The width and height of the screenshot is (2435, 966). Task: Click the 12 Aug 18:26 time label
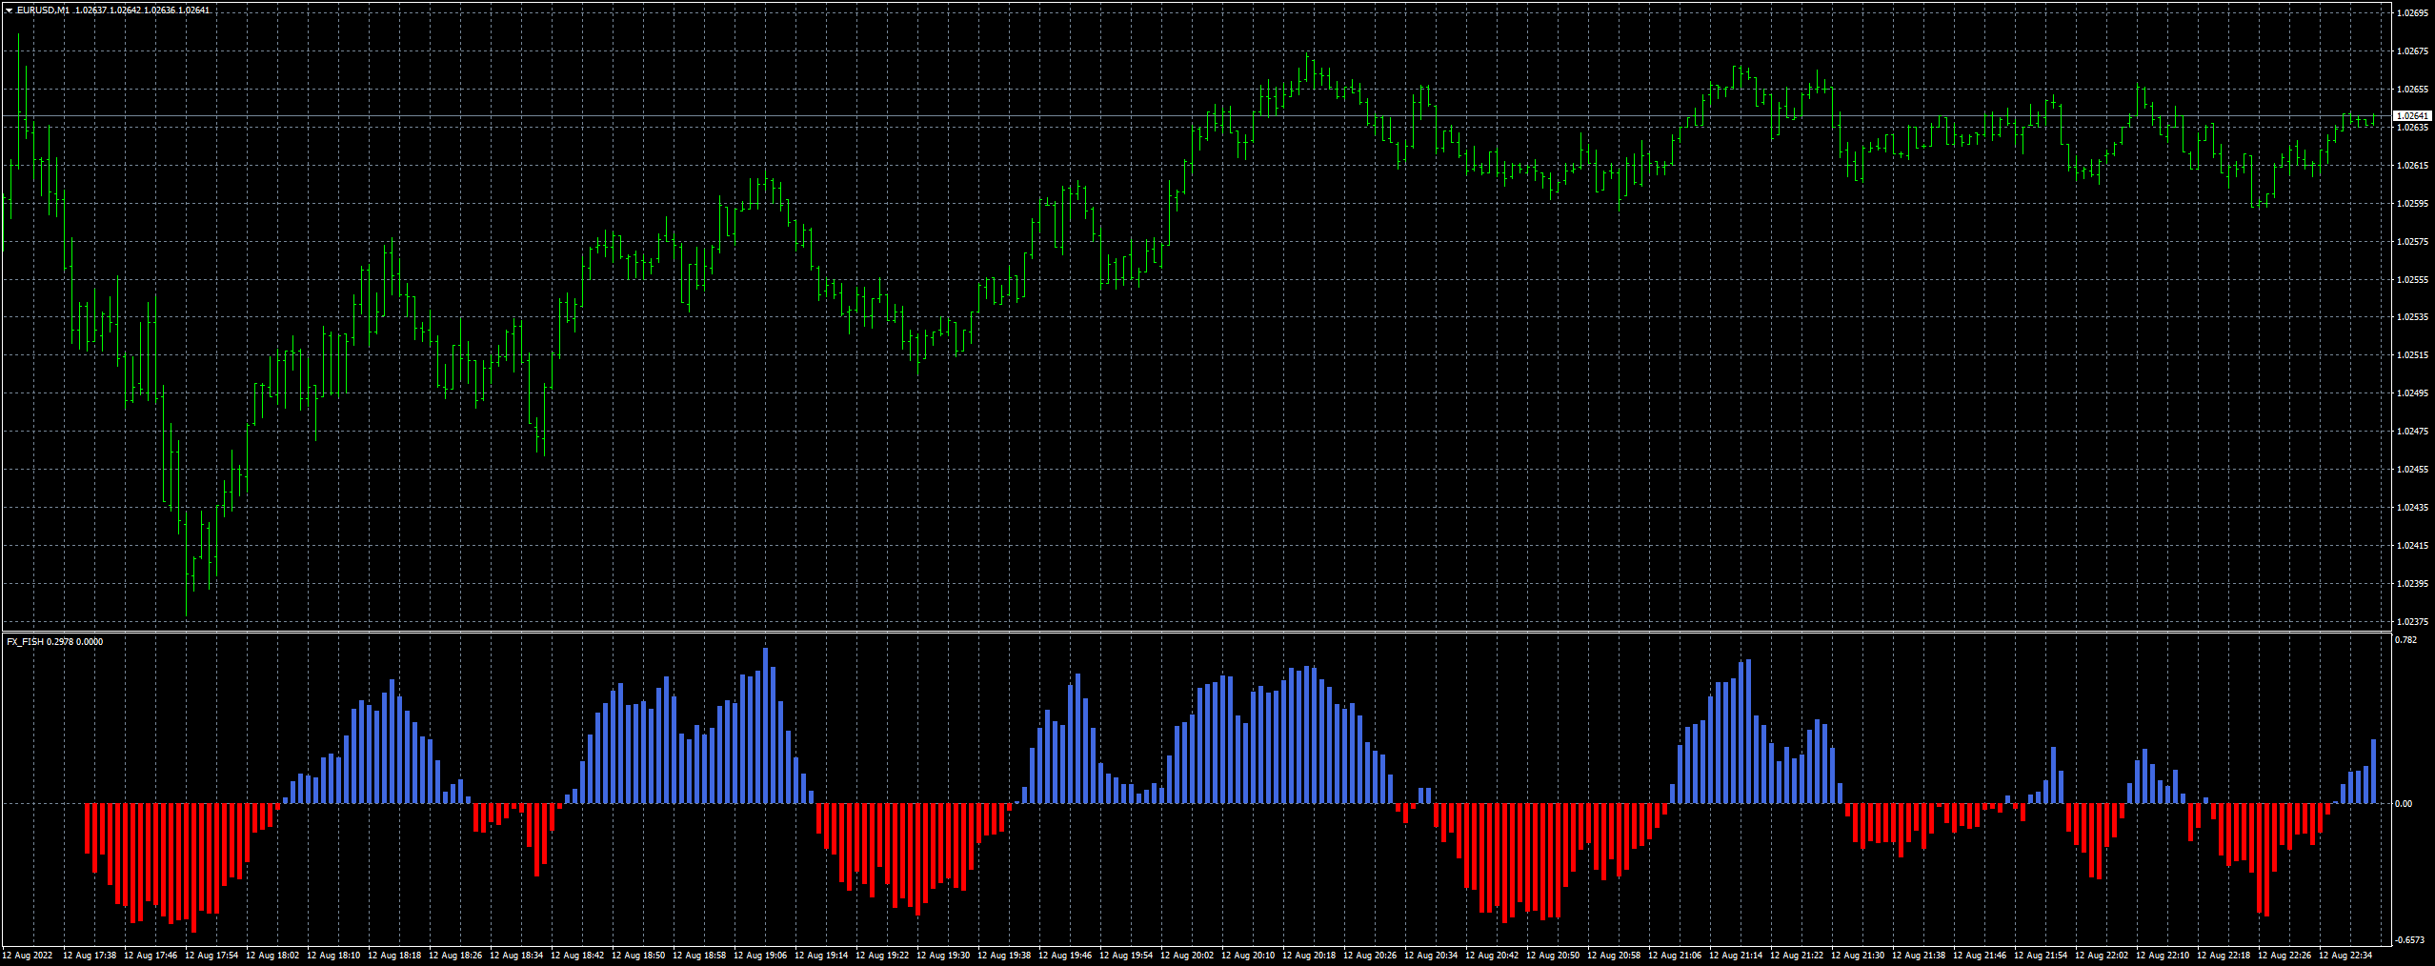point(455,956)
